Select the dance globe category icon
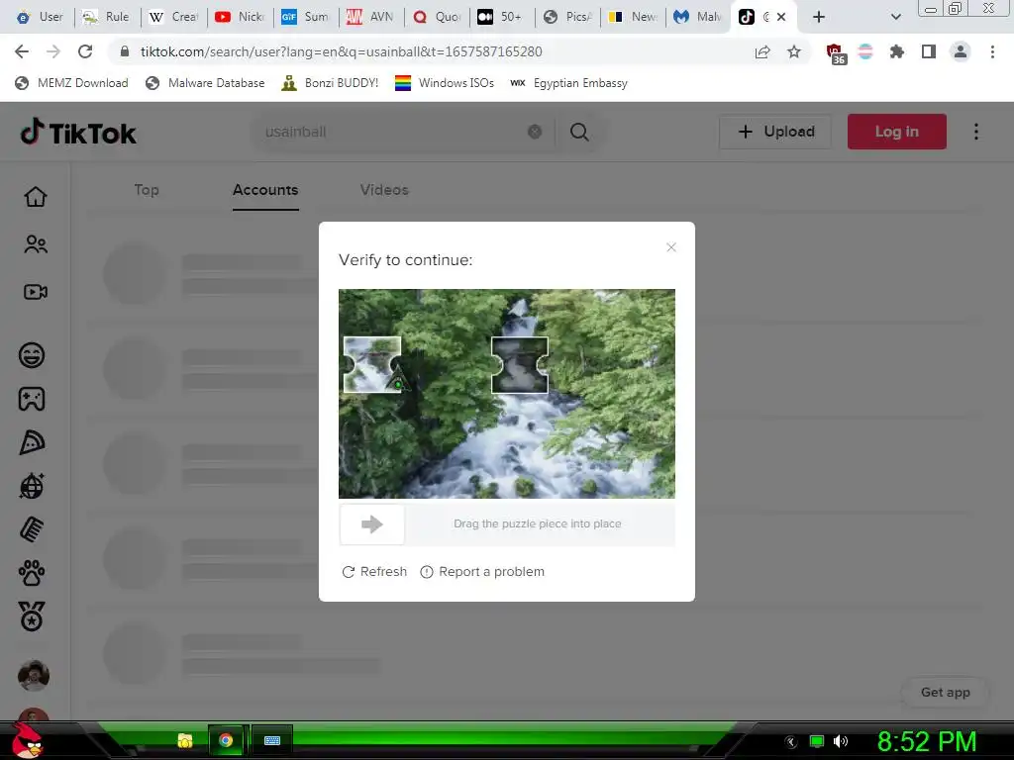1014x760 pixels. click(x=32, y=486)
